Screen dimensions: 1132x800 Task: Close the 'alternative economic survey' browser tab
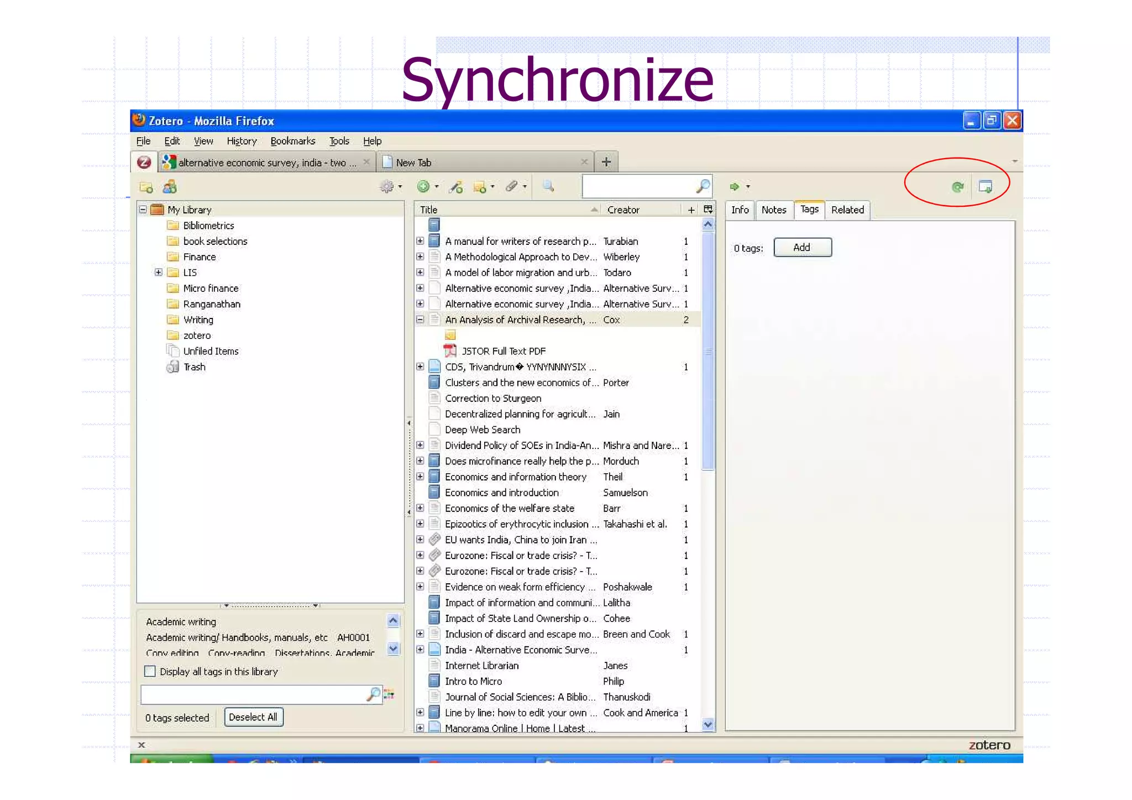click(366, 162)
